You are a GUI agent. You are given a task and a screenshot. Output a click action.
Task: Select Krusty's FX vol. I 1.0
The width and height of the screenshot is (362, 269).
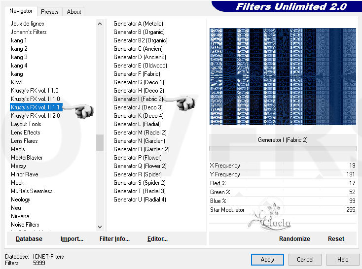pos(35,91)
